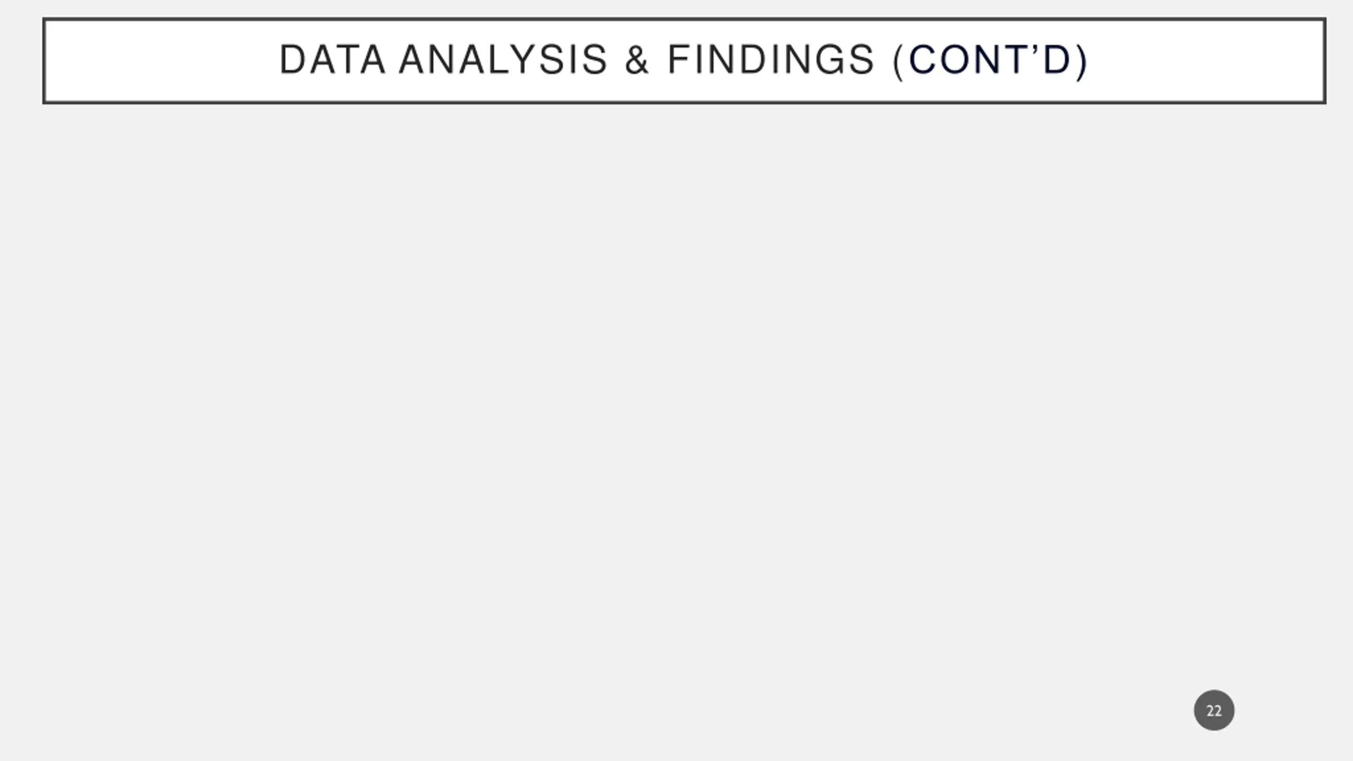
Task: Click blank space inside title box right of CONT'D
Action: click(x=1205, y=61)
